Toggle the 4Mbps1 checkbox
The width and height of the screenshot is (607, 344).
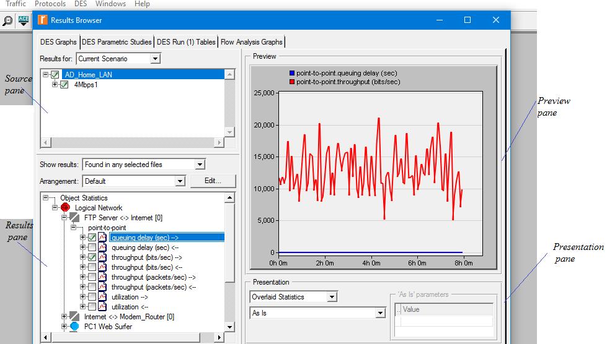pos(64,85)
